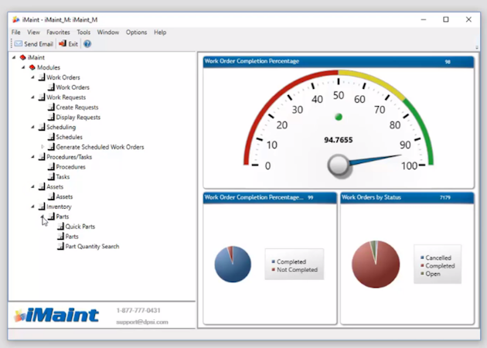Open the blue Help question-mark icon

[x=87, y=44]
